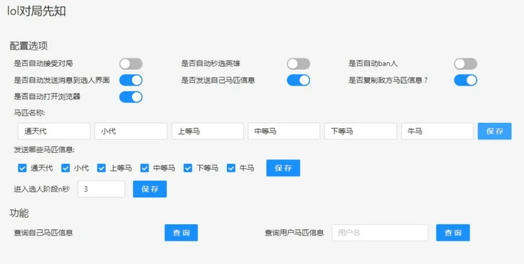Switch off 是否自动打开浏览器 toggle

pyautogui.click(x=131, y=97)
